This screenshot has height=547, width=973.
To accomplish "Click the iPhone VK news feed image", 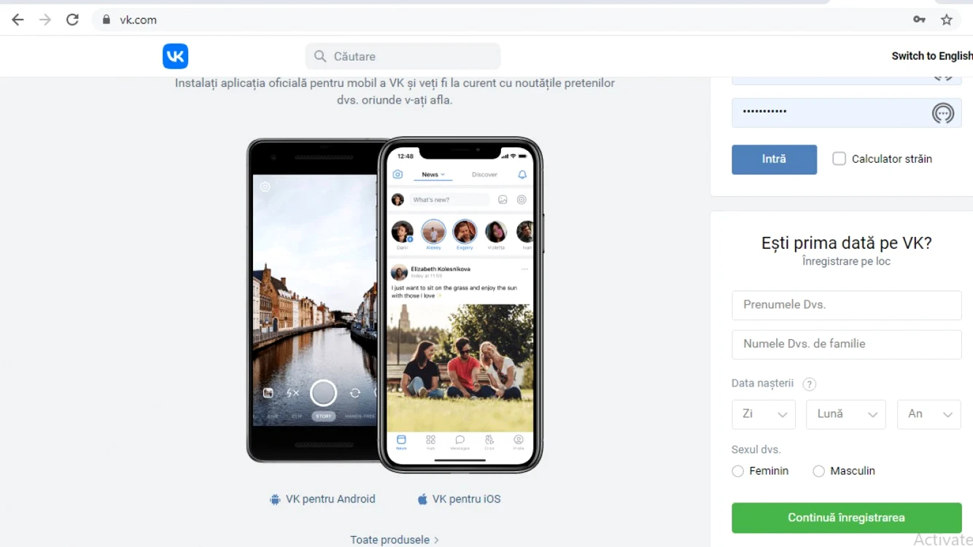I will coord(460,304).
